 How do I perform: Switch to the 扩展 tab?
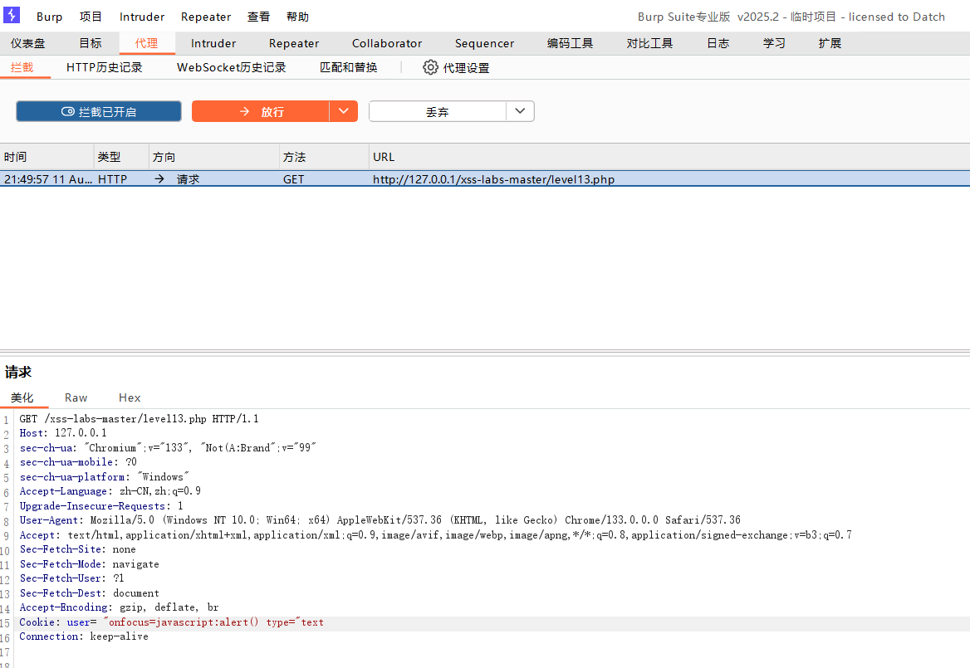click(830, 43)
